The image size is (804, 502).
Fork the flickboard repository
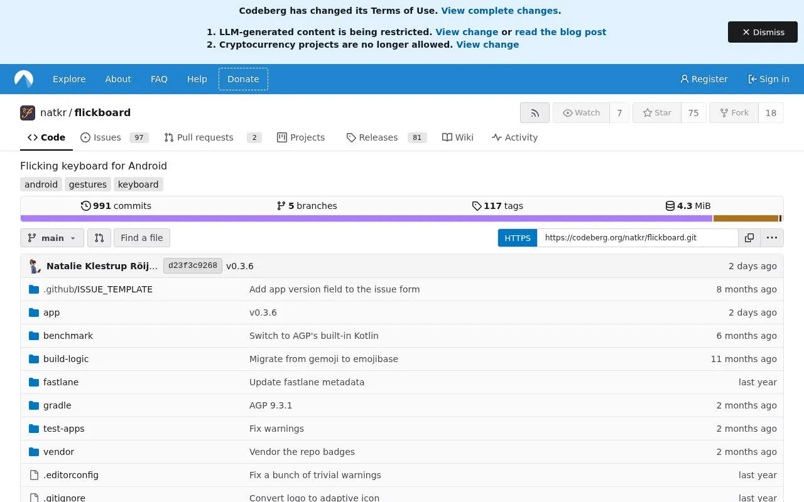[734, 113]
